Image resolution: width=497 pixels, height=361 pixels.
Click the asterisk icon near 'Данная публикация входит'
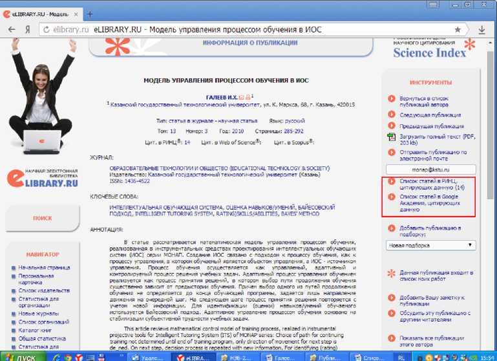pyautogui.click(x=392, y=273)
